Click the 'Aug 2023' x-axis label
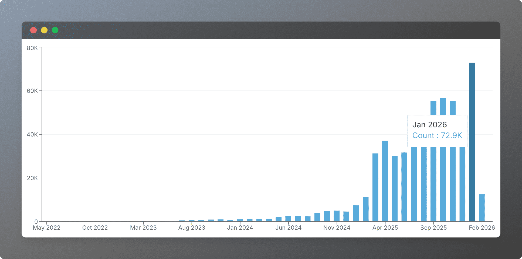The width and height of the screenshot is (522, 259). [x=192, y=228]
